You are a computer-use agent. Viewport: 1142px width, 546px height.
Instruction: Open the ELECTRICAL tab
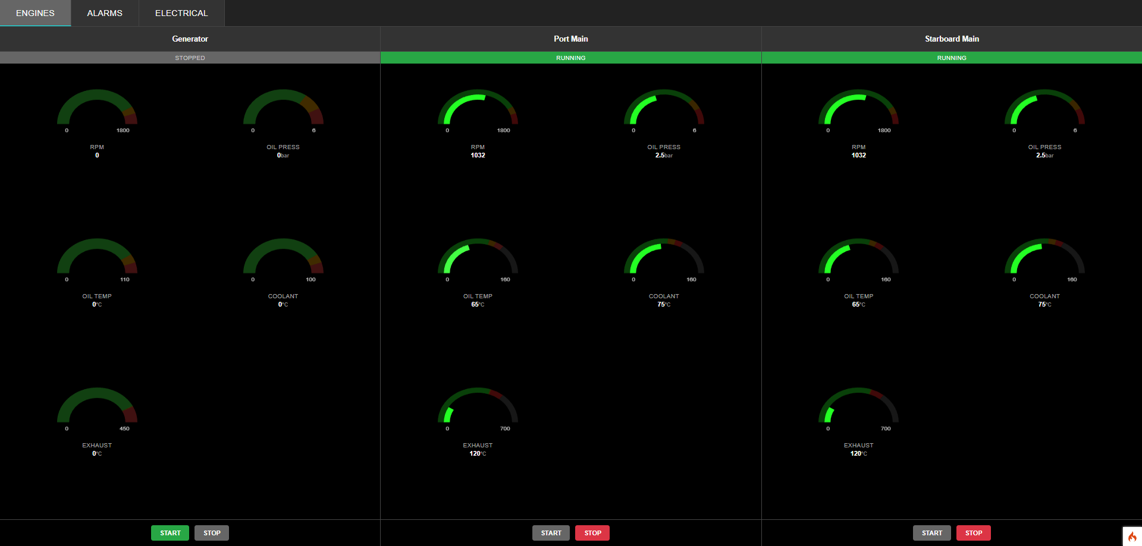coord(181,13)
